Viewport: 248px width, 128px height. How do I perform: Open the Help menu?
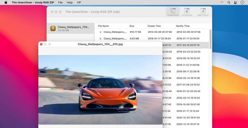69,3
